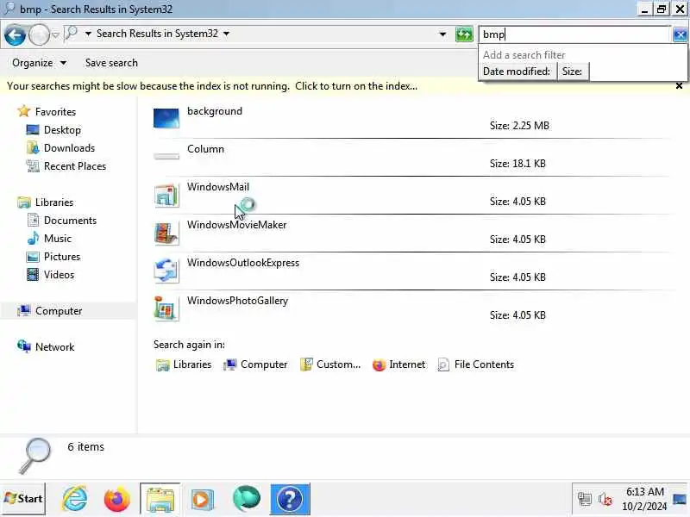Viewport: 690px width, 517px height.
Task: Select the WindowsMovieMaker file icon
Action: pyautogui.click(x=166, y=233)
